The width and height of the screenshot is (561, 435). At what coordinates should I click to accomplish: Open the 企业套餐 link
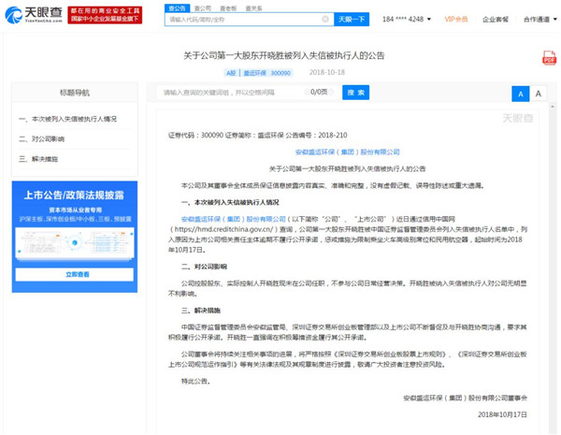point(496,19)
